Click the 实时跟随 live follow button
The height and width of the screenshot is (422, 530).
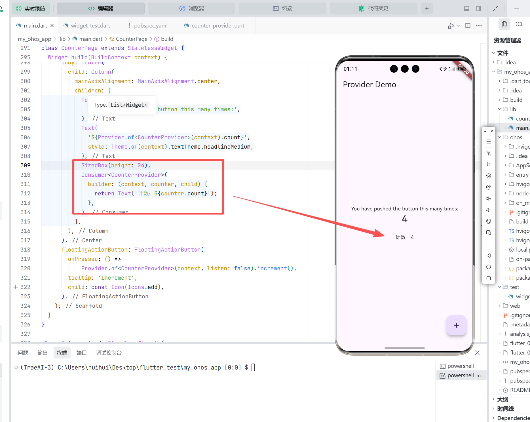point(31,9)
